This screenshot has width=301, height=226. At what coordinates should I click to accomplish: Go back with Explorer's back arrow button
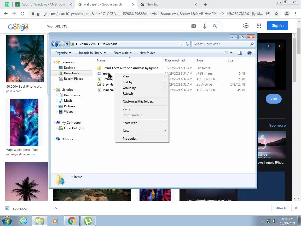55,44
